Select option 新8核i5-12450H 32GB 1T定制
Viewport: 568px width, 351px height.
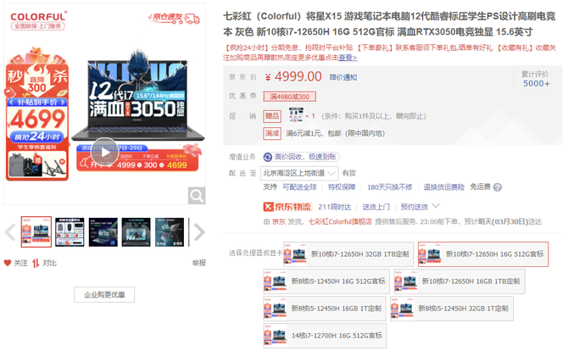coord(452,309)
